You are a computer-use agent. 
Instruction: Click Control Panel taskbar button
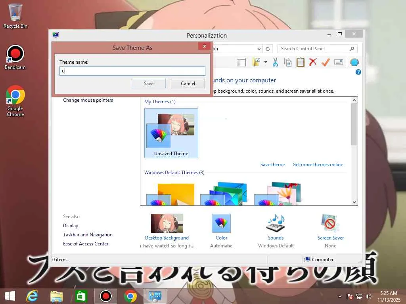155,296
